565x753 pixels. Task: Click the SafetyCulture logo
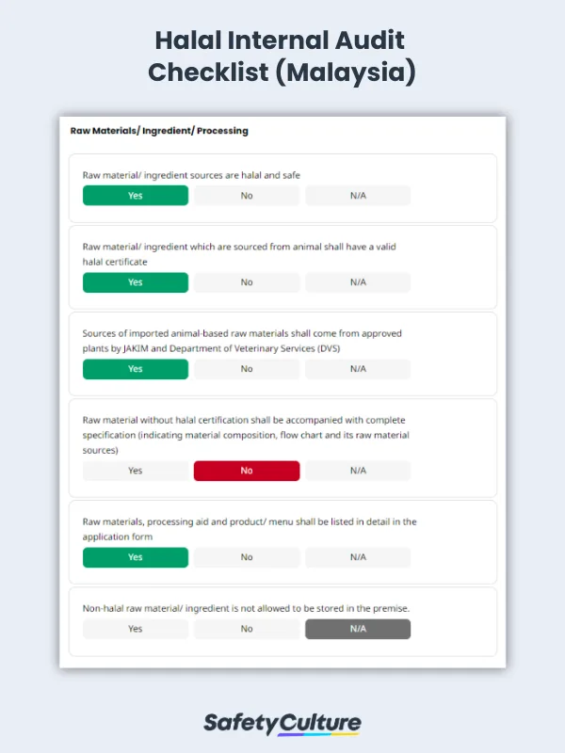[x=282, y=723]
